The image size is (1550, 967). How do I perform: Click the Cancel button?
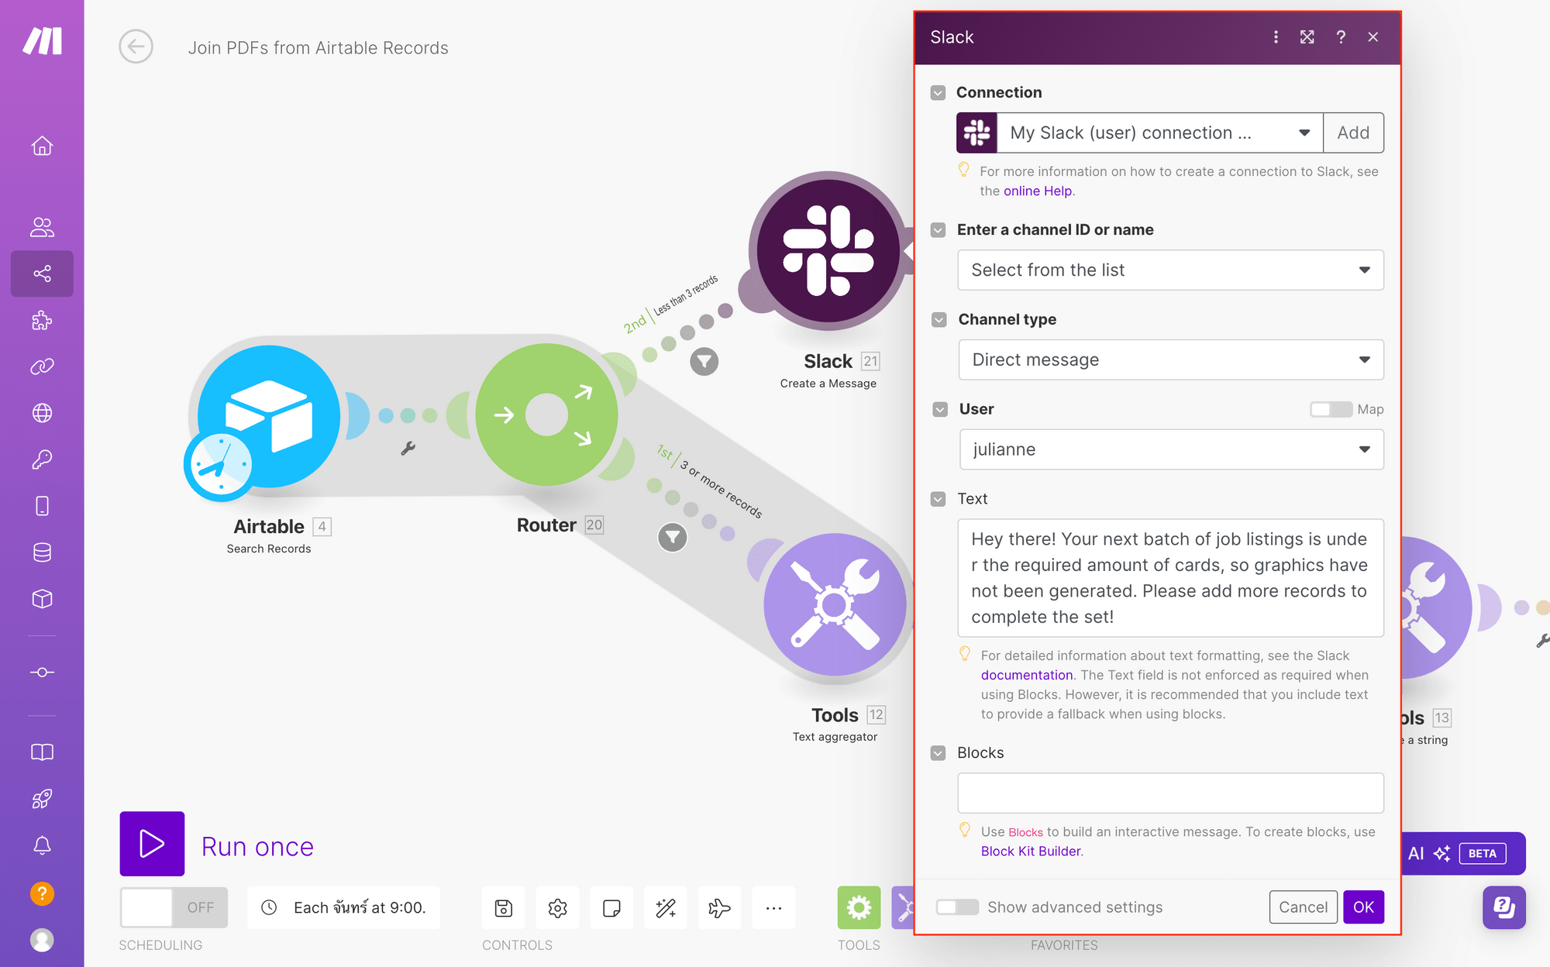[1303, 907]
